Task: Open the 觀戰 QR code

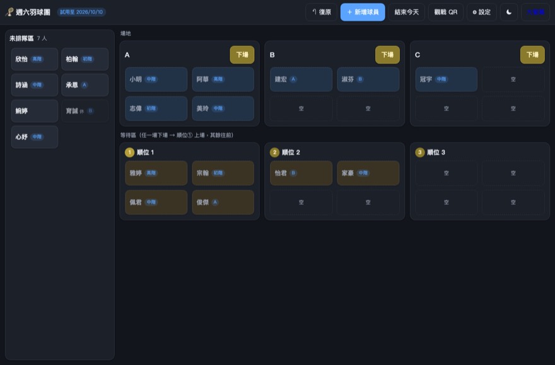Action: (446, 12)
